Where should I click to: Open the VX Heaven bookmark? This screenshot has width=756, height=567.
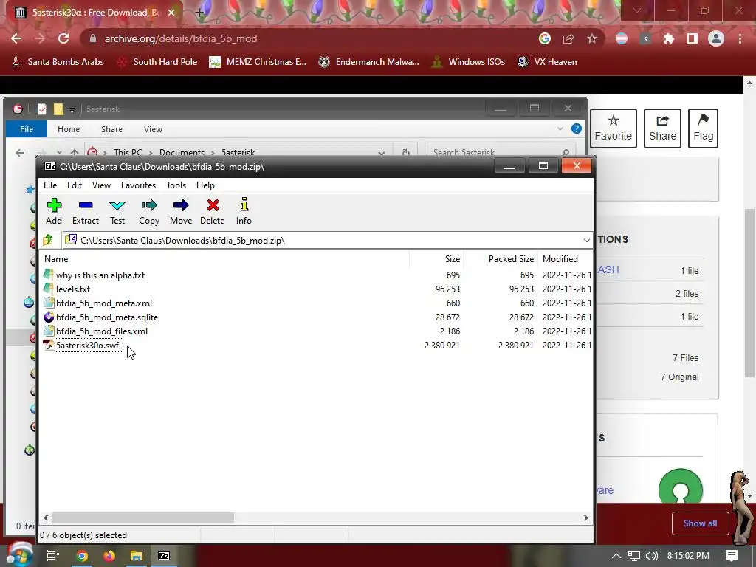coord(547,62)
